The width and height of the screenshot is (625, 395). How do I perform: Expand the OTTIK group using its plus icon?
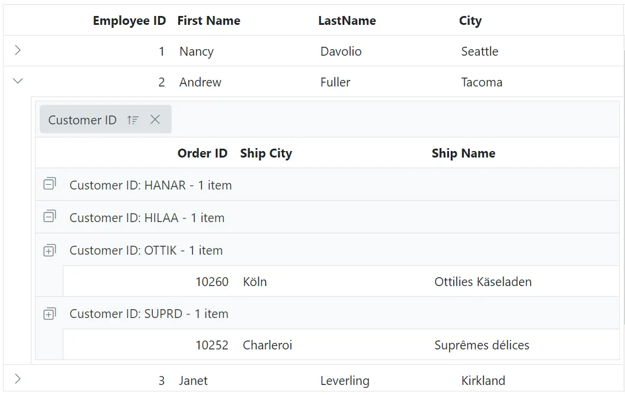(50, 250)
